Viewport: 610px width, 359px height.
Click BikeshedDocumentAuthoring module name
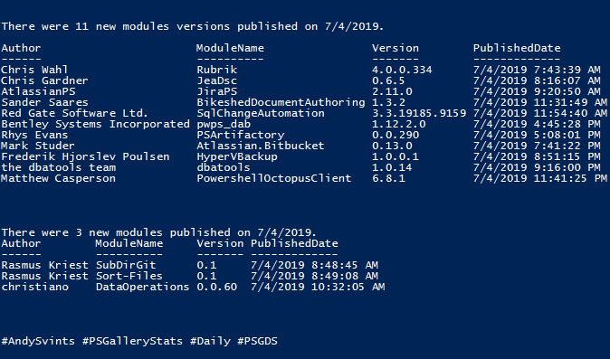click(x=281, y=102)
